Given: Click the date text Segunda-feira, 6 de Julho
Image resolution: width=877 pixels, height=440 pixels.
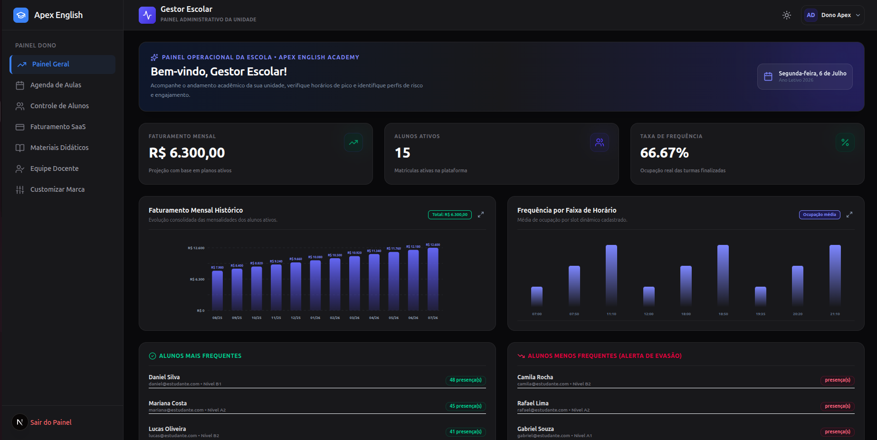Looking at the screenshot, I should click(812, 74).
